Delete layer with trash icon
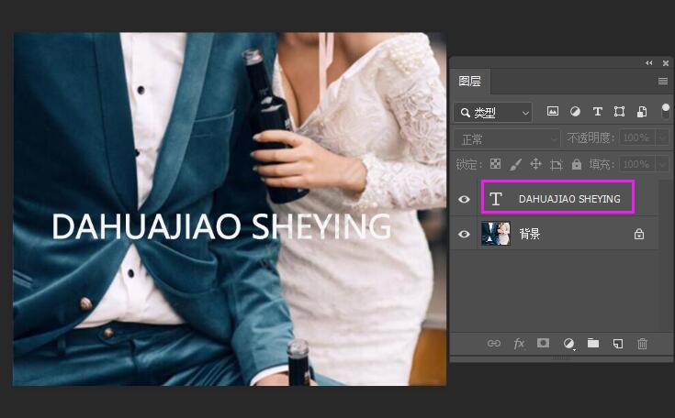The image size is (675, 418). point(642,343)
